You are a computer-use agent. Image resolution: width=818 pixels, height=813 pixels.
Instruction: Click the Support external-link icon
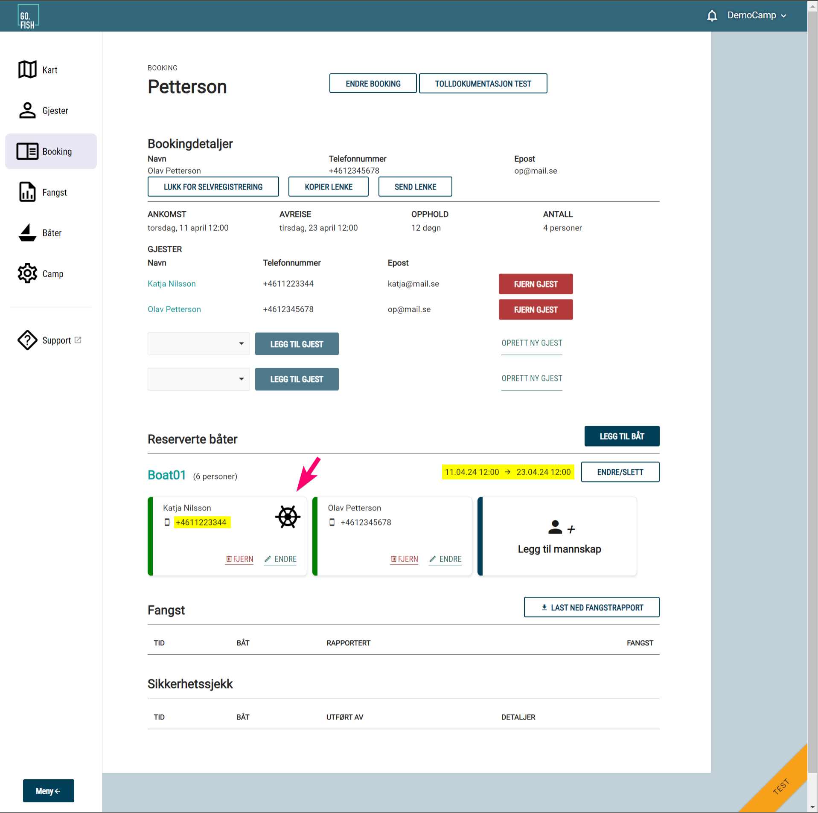pos(78,340)
